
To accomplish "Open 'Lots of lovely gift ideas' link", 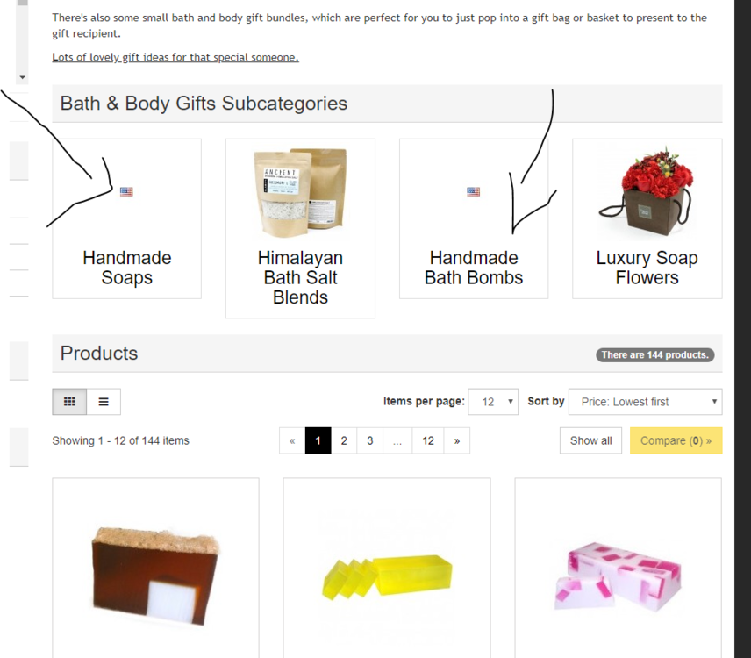I will tap(175, 58).
